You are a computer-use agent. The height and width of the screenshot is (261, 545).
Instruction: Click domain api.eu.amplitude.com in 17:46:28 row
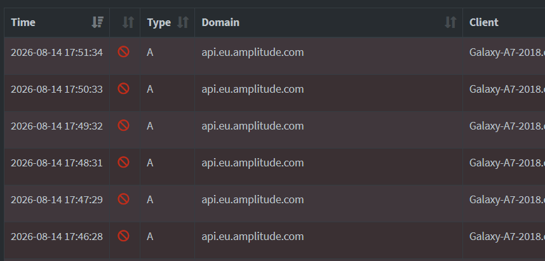click(253, 237)
